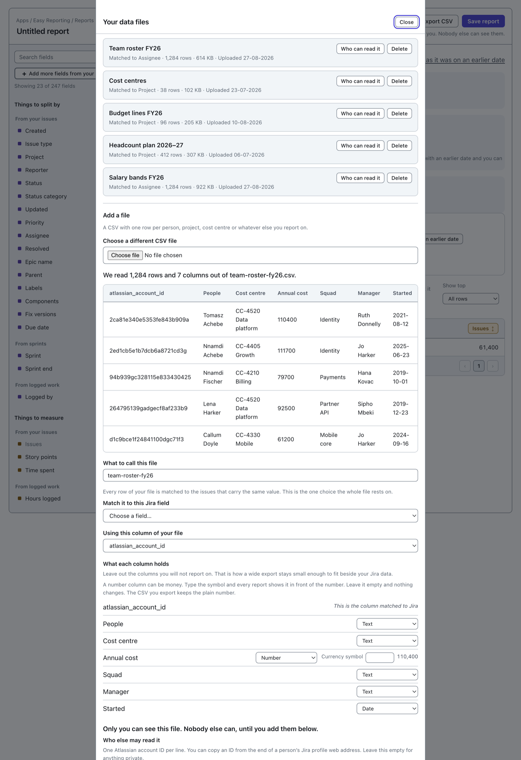Click page 1 in the report pagination
The image size is (521, 760).
pos(479,366)
